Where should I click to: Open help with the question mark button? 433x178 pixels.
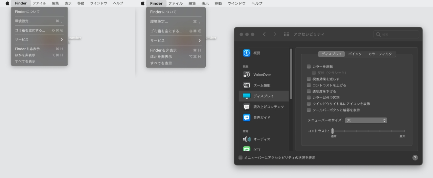coord(415,158)
